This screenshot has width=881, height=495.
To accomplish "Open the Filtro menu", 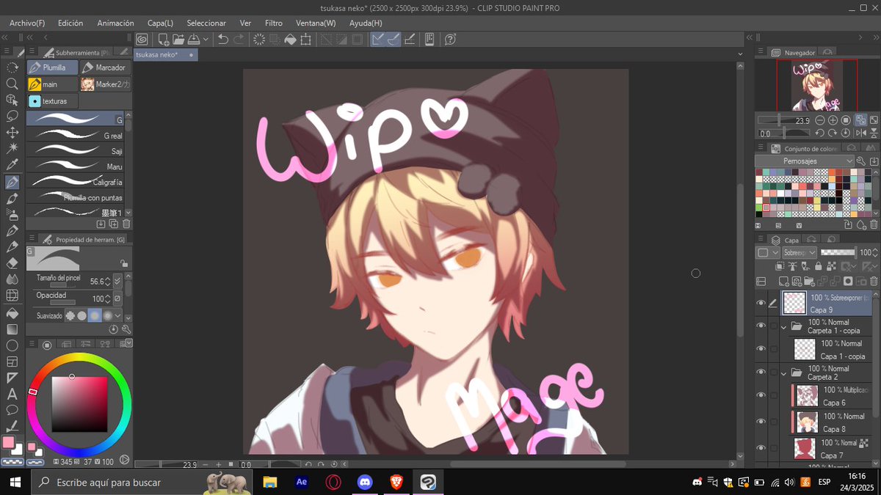I will [x=273, y=23].
